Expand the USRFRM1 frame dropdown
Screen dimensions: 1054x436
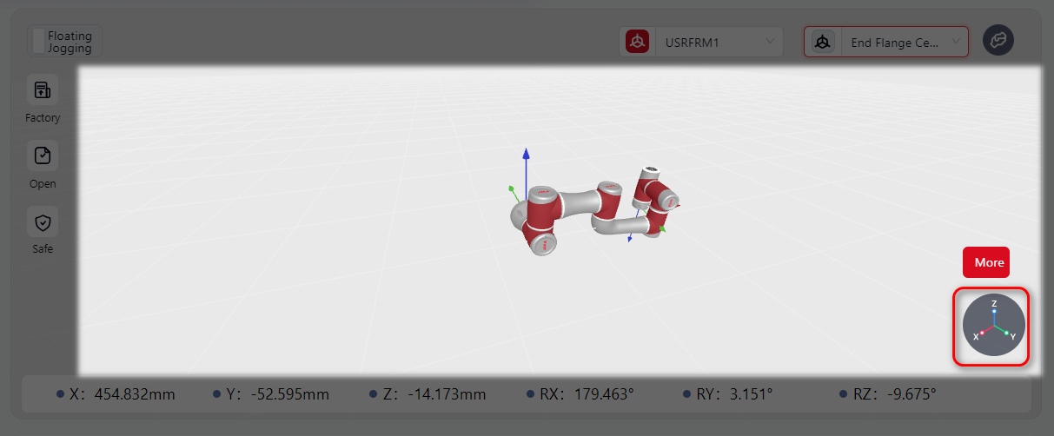point(770,42)
